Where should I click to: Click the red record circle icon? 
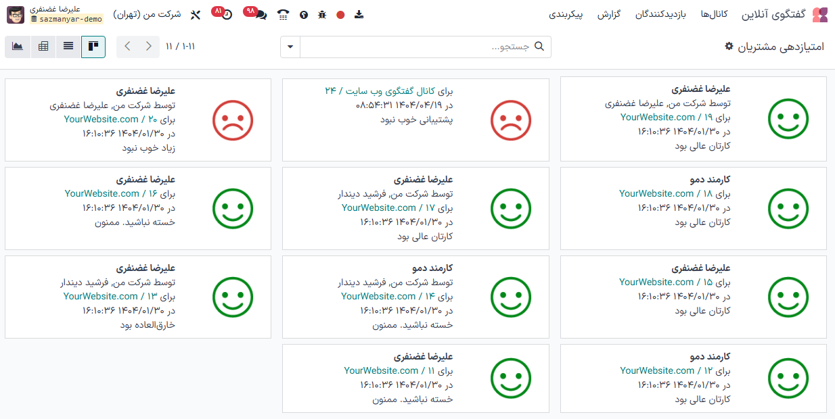pyautogui.click(x=340, y=14)
